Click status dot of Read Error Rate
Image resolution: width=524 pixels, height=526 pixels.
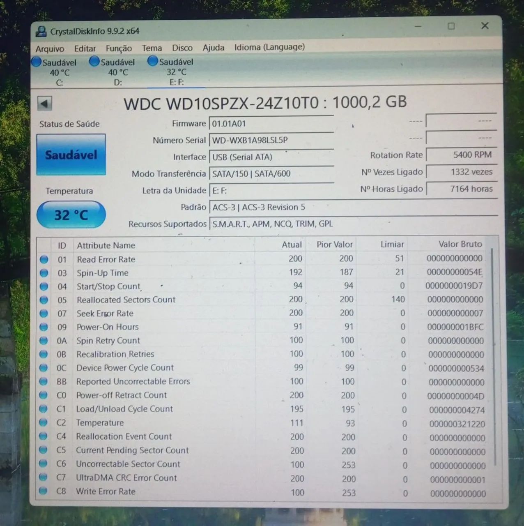[x=44, y=259]
